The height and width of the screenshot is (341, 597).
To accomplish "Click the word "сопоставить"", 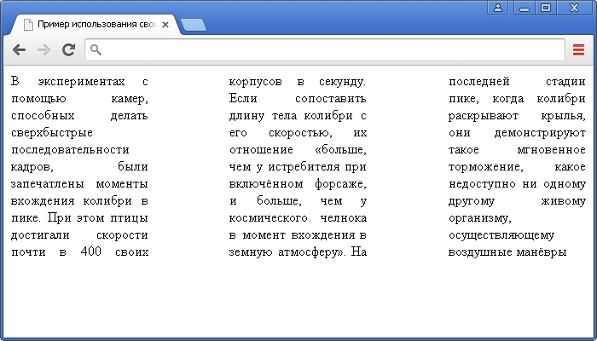I will pyautogui.click(x=331, y=99).
